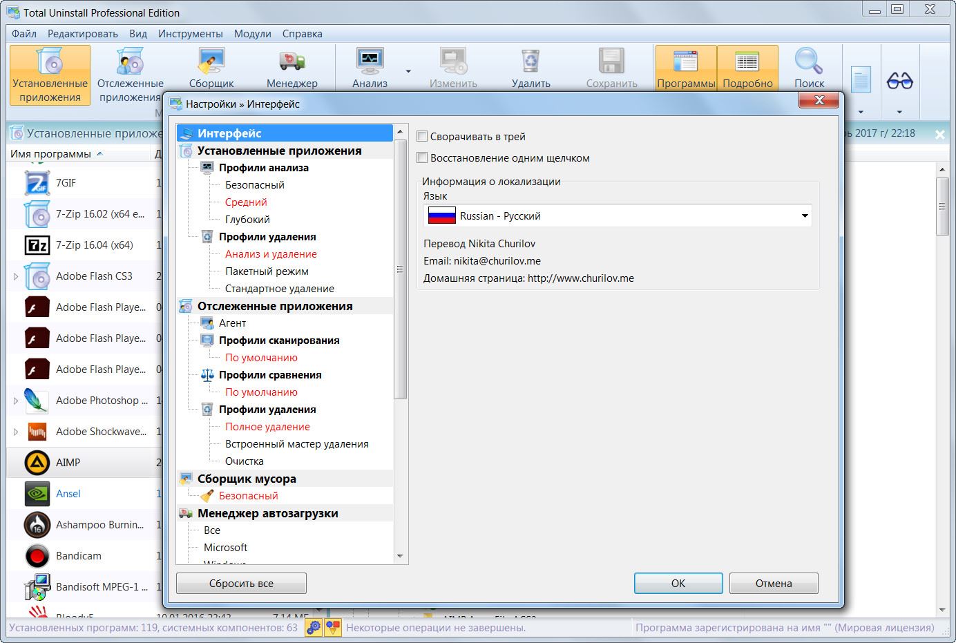Click the Отмена button
The height and width of the screenshot is (643, 956).
(774, 584)
